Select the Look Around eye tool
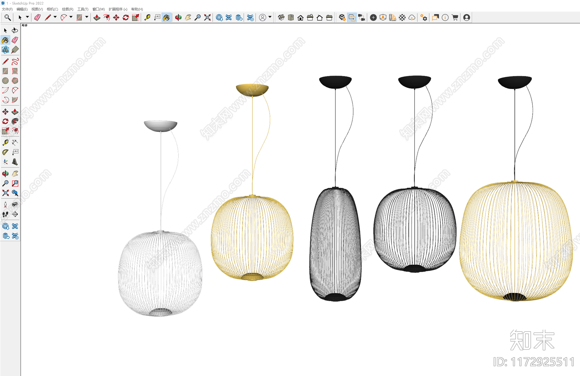 pyautogui.click(x=15, y=205)
